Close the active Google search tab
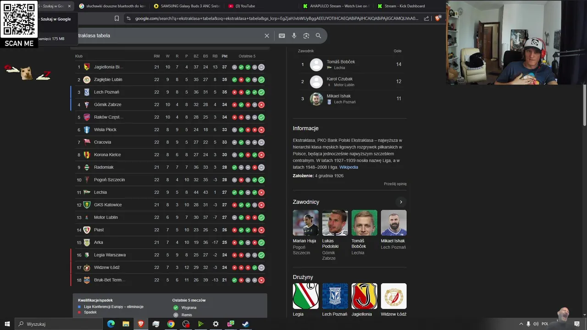This screenshot has height=330, width=587. tap(69, 6)
